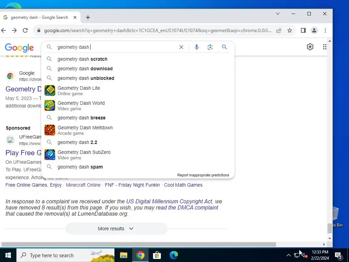This screenshot has height=262, width=349.
Task: Click the scroll down arrow
Action: 330,238
